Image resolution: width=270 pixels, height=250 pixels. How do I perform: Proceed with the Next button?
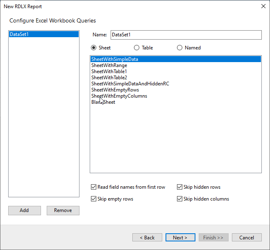click(180, 237)
